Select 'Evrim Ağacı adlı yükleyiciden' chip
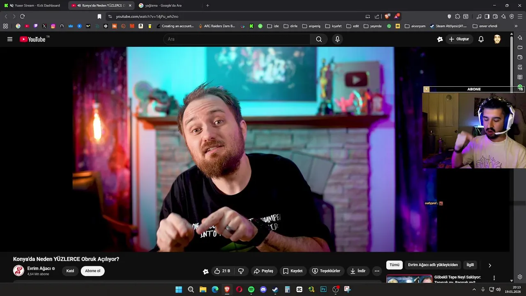 pyautogui.click(x=433, y=265)
